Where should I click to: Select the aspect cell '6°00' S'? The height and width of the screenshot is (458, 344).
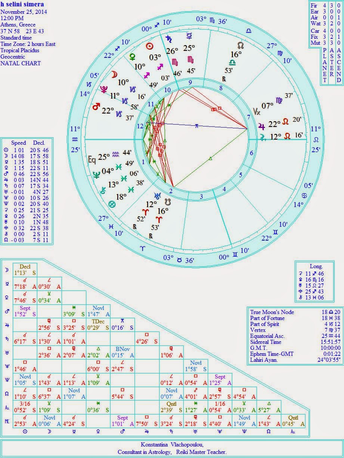pyautogui.click(x=99, y=366)
